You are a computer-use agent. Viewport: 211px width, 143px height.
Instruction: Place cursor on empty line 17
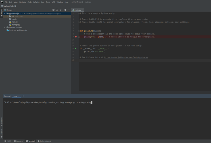tap(145, 60)
